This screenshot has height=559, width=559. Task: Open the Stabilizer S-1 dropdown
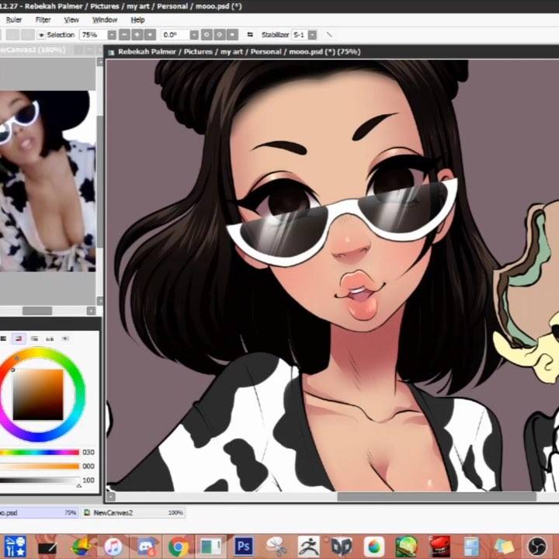coord(312,35)
